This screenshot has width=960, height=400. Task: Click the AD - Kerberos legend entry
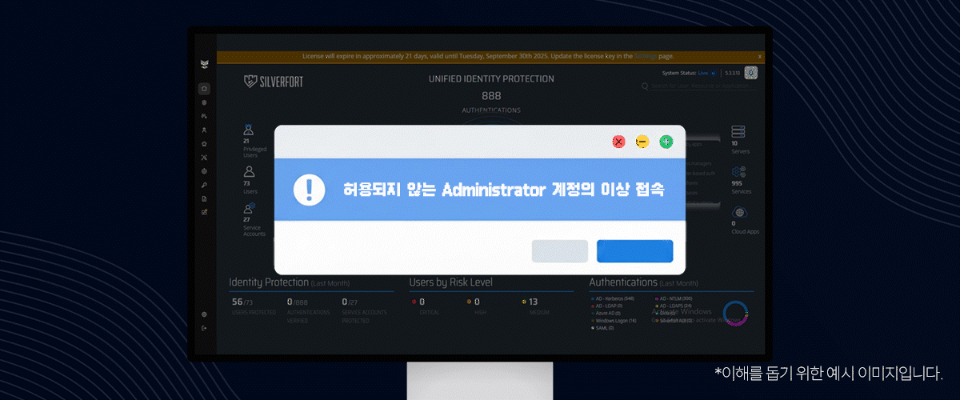[x=613, y=298]
